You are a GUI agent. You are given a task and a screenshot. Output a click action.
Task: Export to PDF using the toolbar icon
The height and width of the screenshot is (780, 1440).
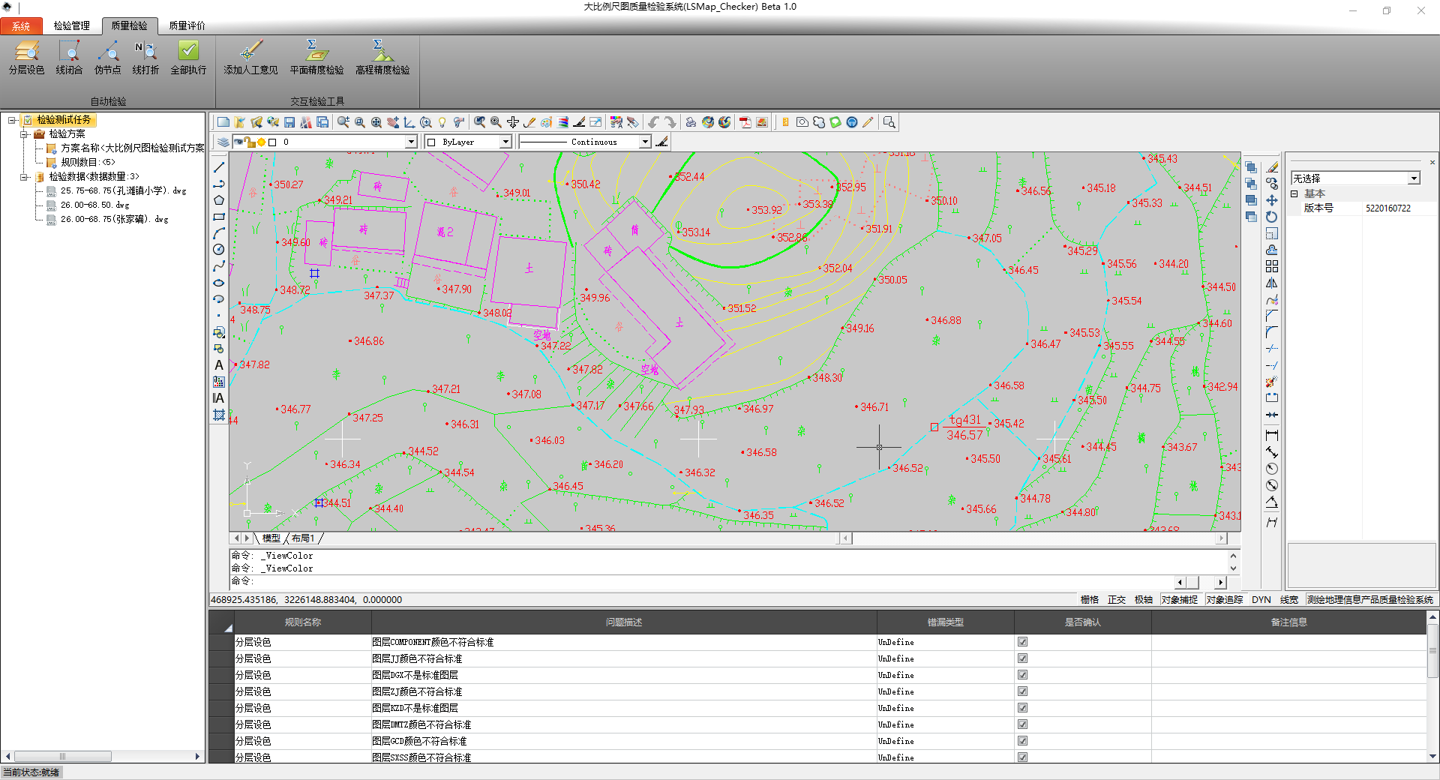click(x=745, y=122)
